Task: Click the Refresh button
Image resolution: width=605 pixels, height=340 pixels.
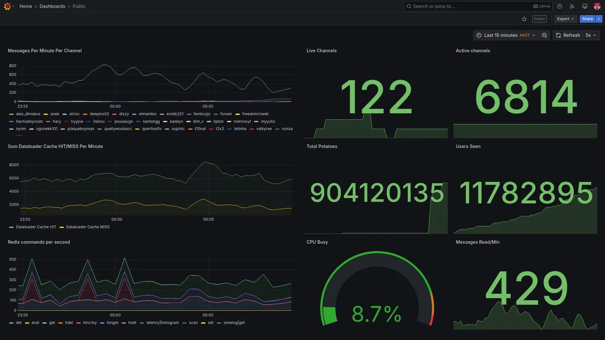Action: coord(568,35)
